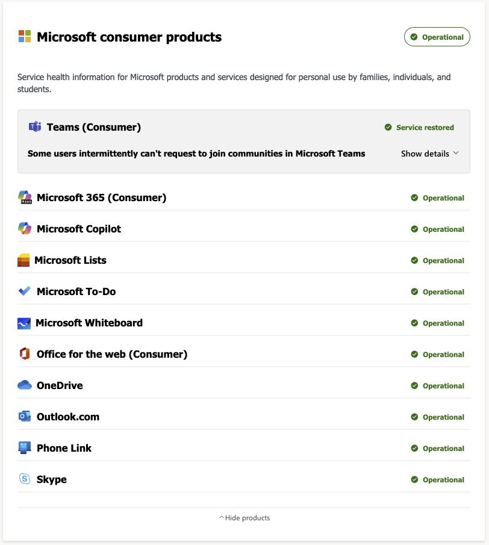Expand Show details for the Teams incident
This screenshot has width=489, height=545.
(430, 154)
